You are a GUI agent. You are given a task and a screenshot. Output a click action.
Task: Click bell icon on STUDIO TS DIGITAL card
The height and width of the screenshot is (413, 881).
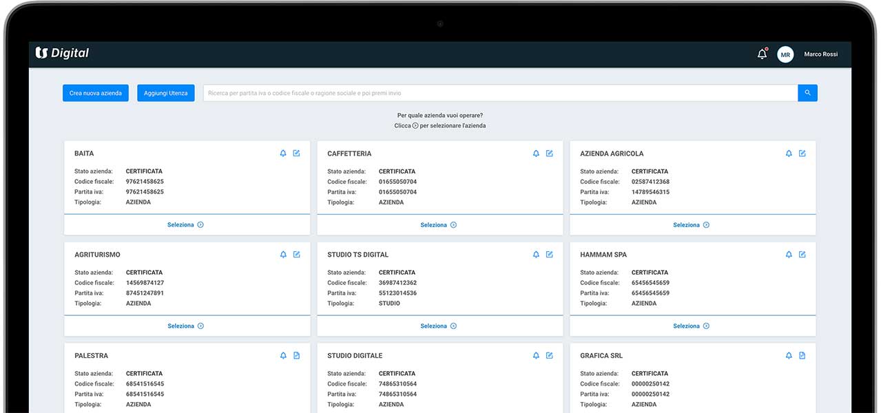point(536,255)
